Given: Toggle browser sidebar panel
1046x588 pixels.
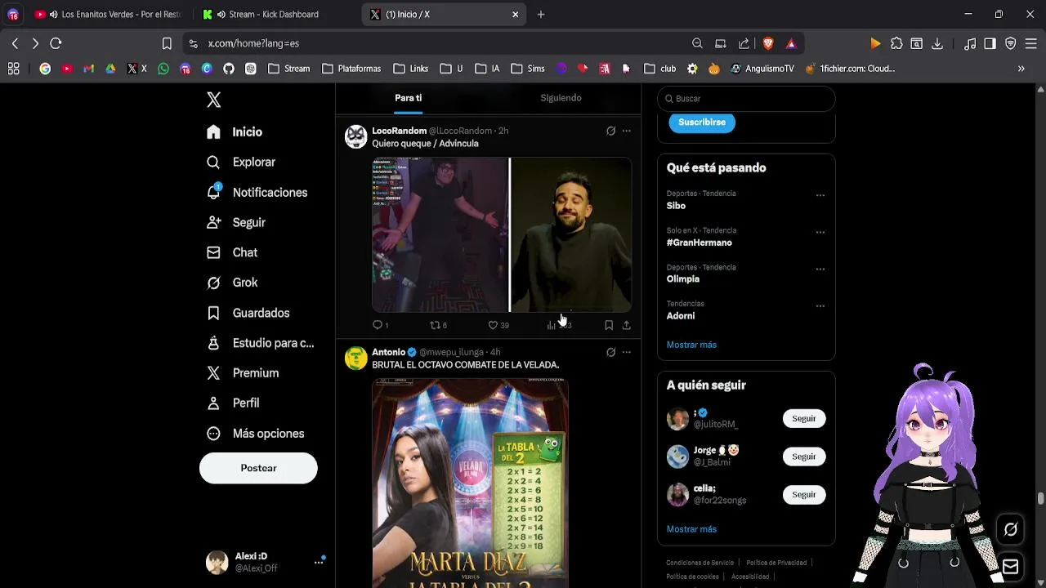Looking at the screenshot, I should (990, 43).
